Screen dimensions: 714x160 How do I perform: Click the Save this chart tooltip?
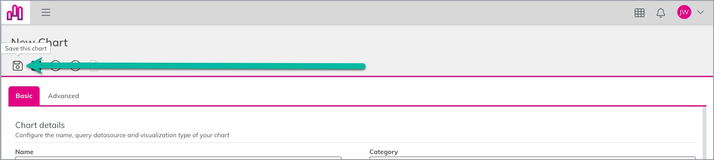26,48
